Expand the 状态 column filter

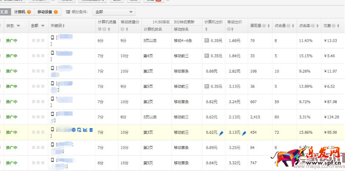pos(18,26)
